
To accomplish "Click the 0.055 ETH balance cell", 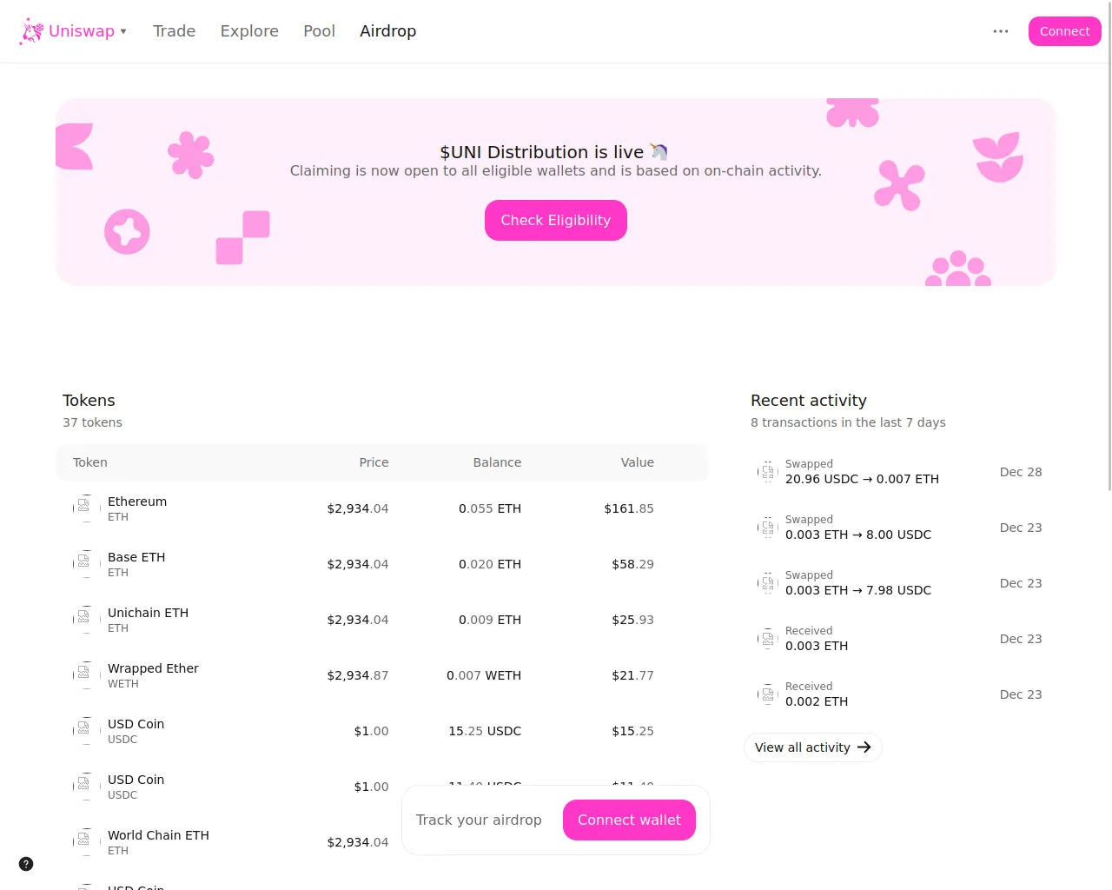I will click(490, 508).
